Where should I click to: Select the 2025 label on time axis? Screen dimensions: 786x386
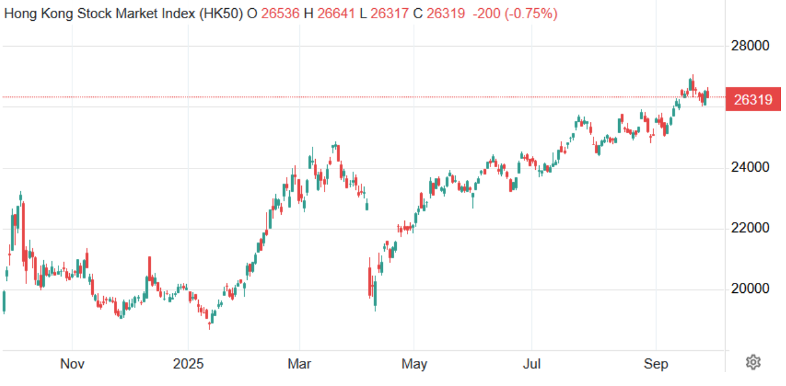pyautogui.click(x=188, y=364)
